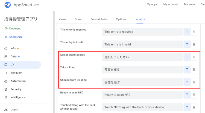Image resolution: width=205 pixels, height=113 pixels.
Task: Open the Behavior section label
Action: (16, 73)
